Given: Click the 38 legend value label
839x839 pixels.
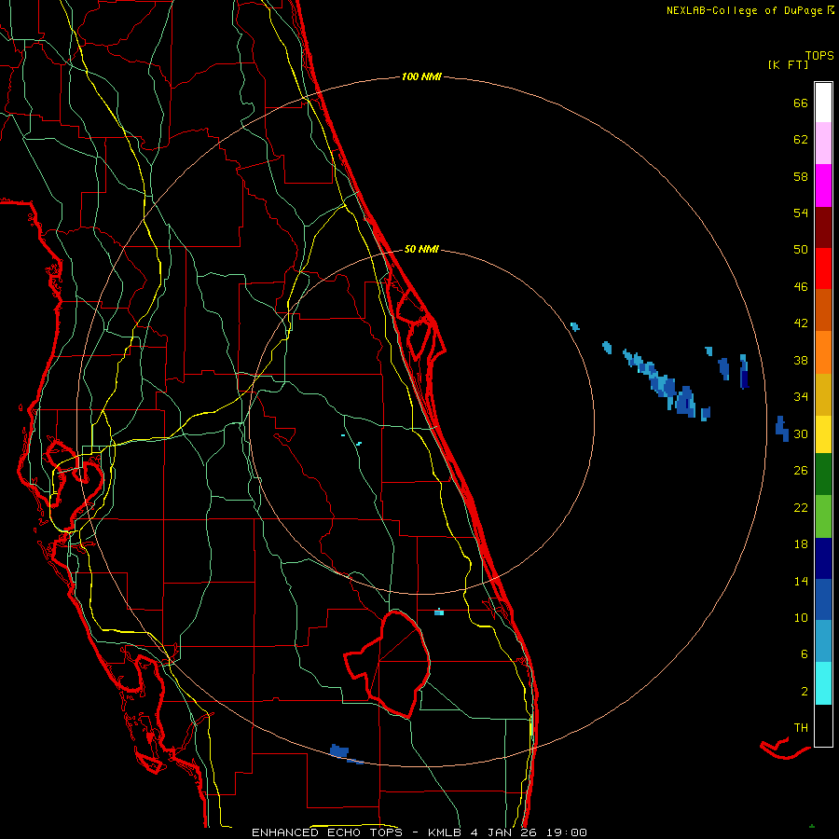Looking at the screenshot, I should (x=801, y=361).
